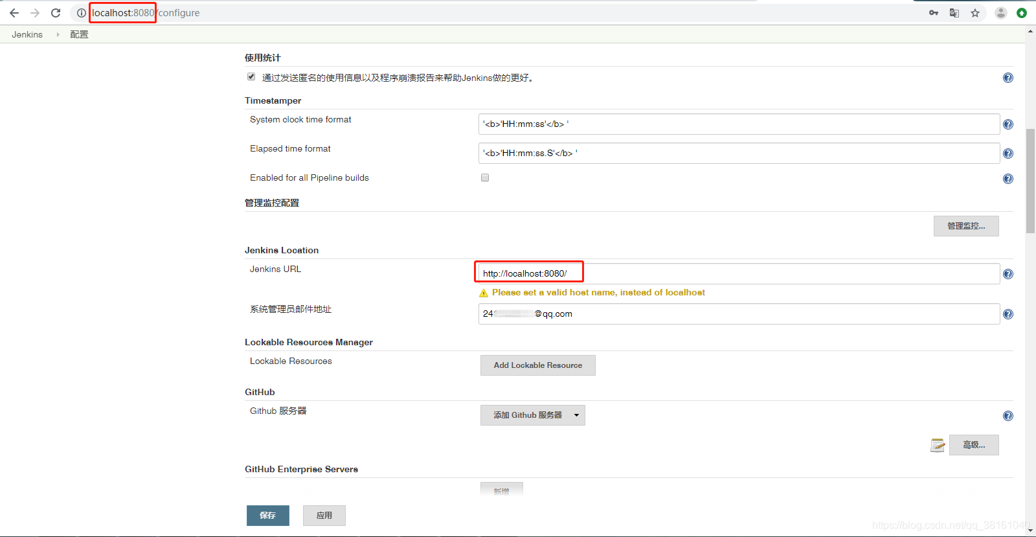Image resolution: width=1036 pixels, height=537 pixels.
Task: Open saved passwords key icon
Action: coord(934,13)
